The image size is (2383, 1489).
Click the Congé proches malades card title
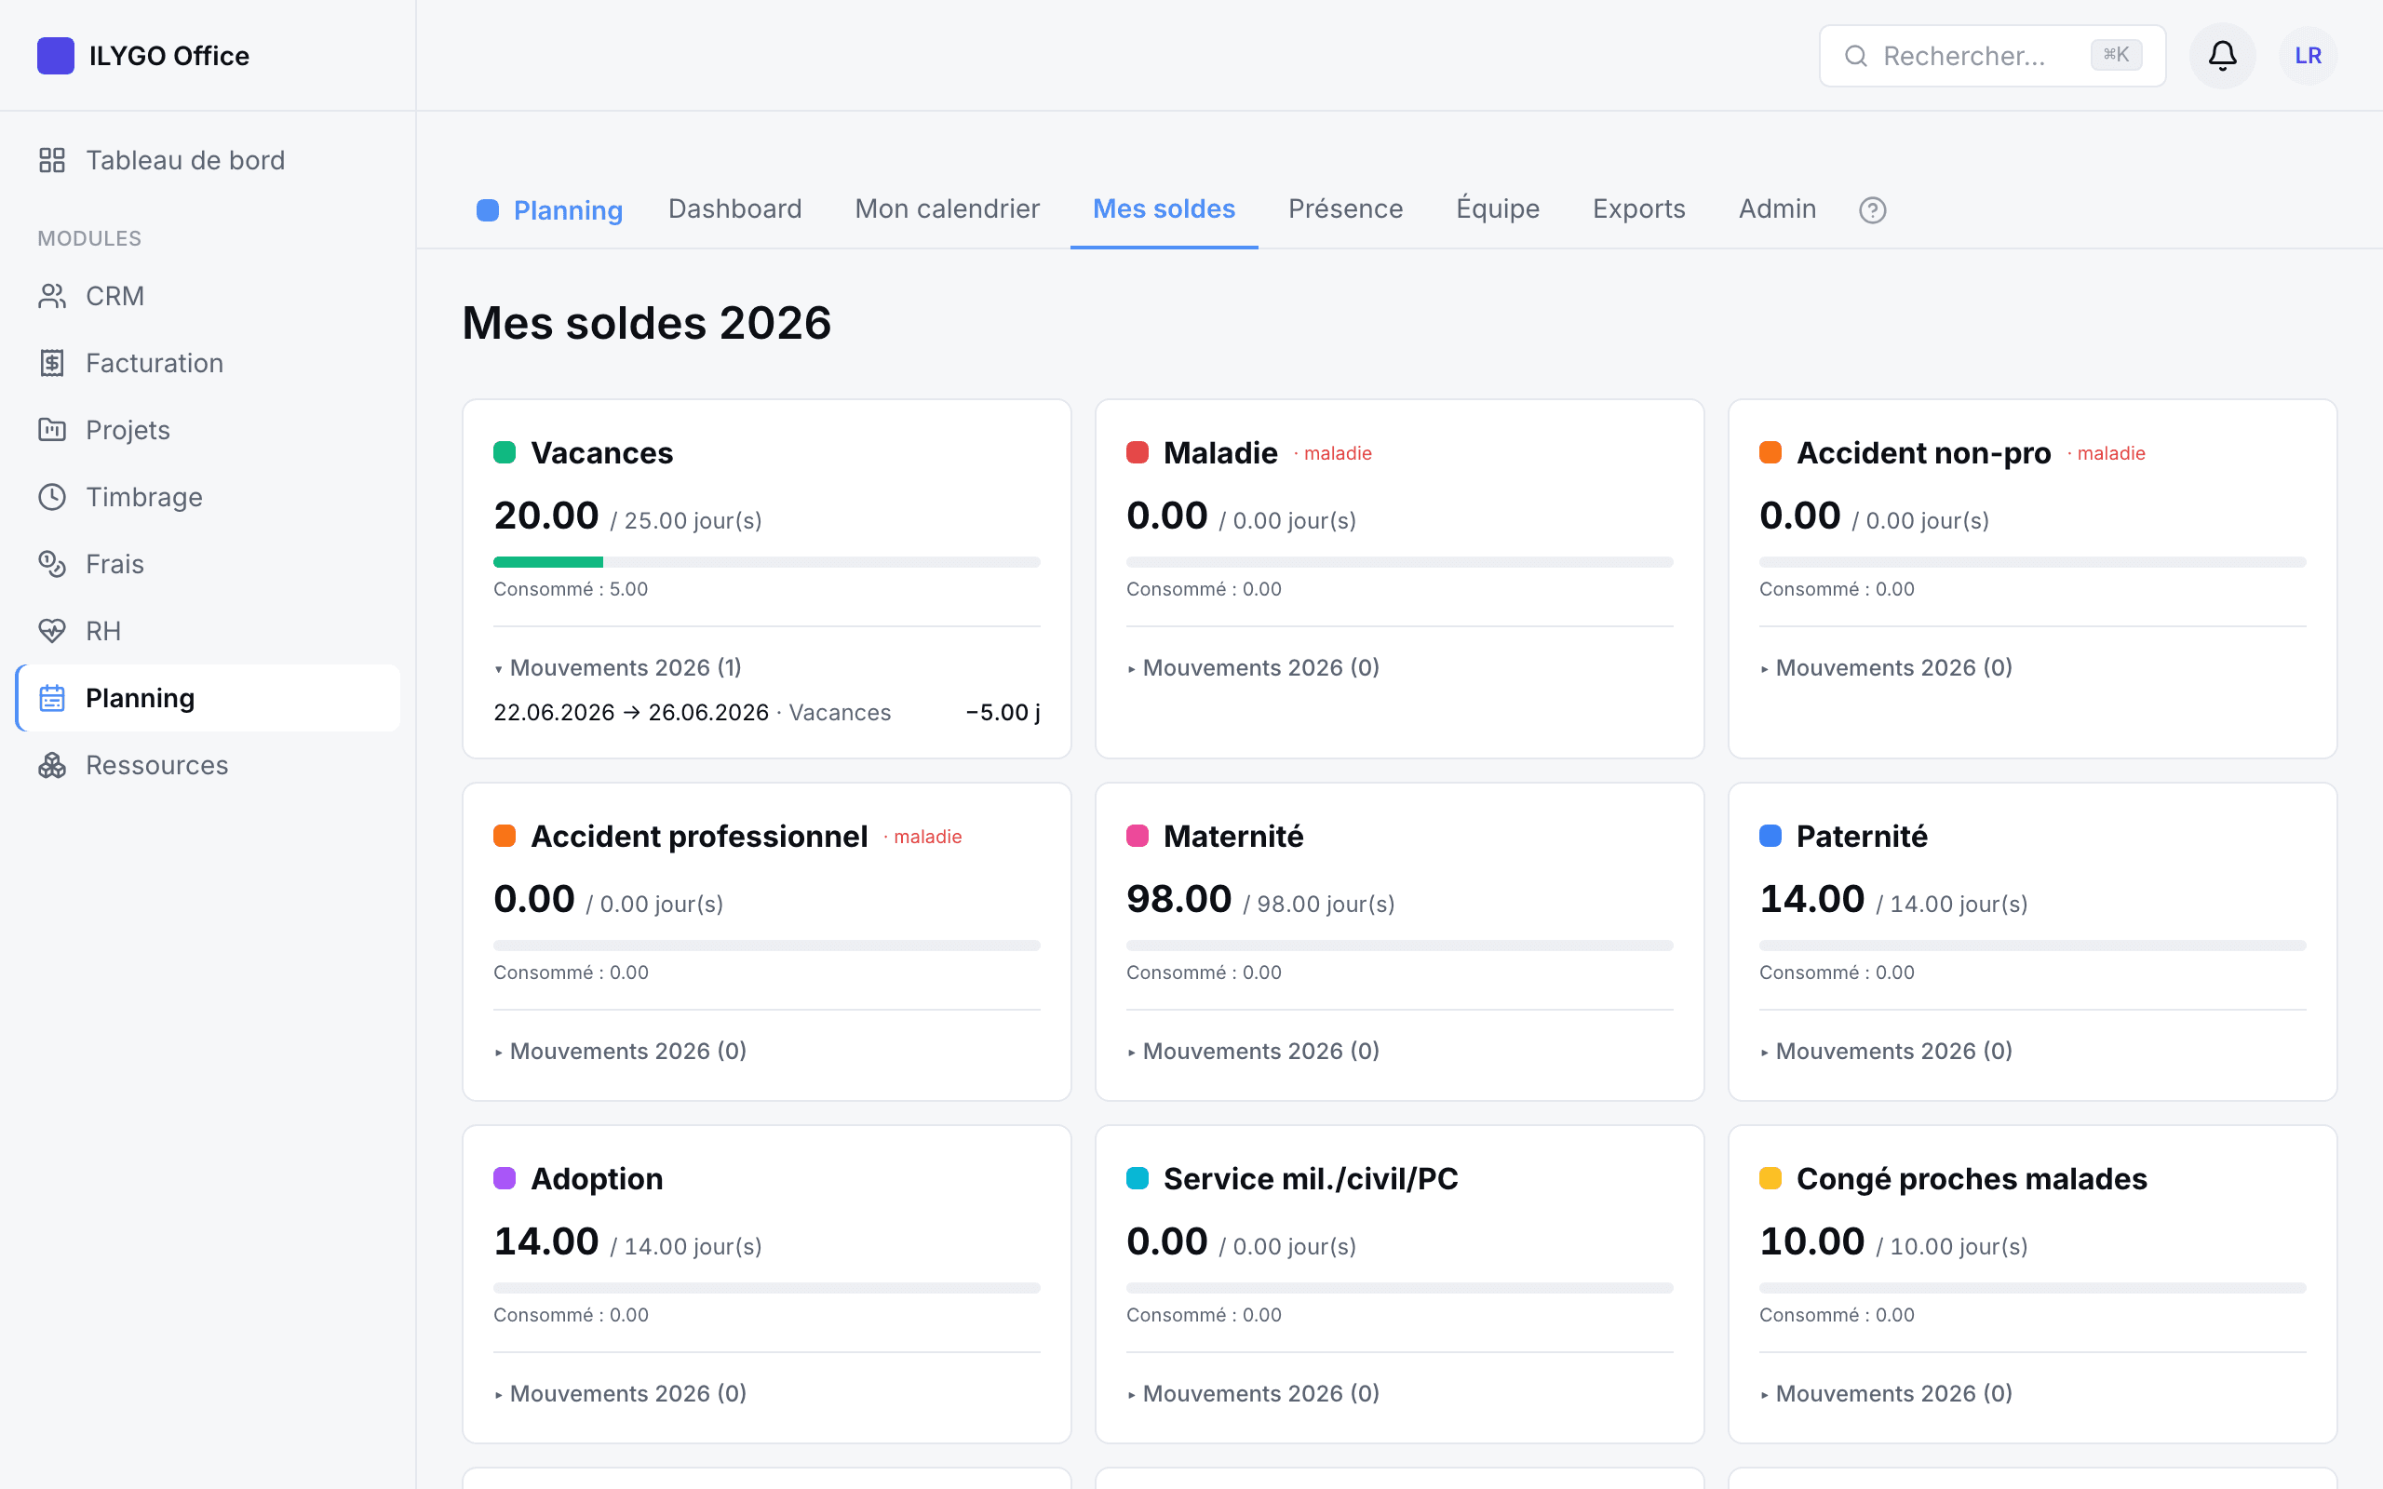[1972, 1179]
